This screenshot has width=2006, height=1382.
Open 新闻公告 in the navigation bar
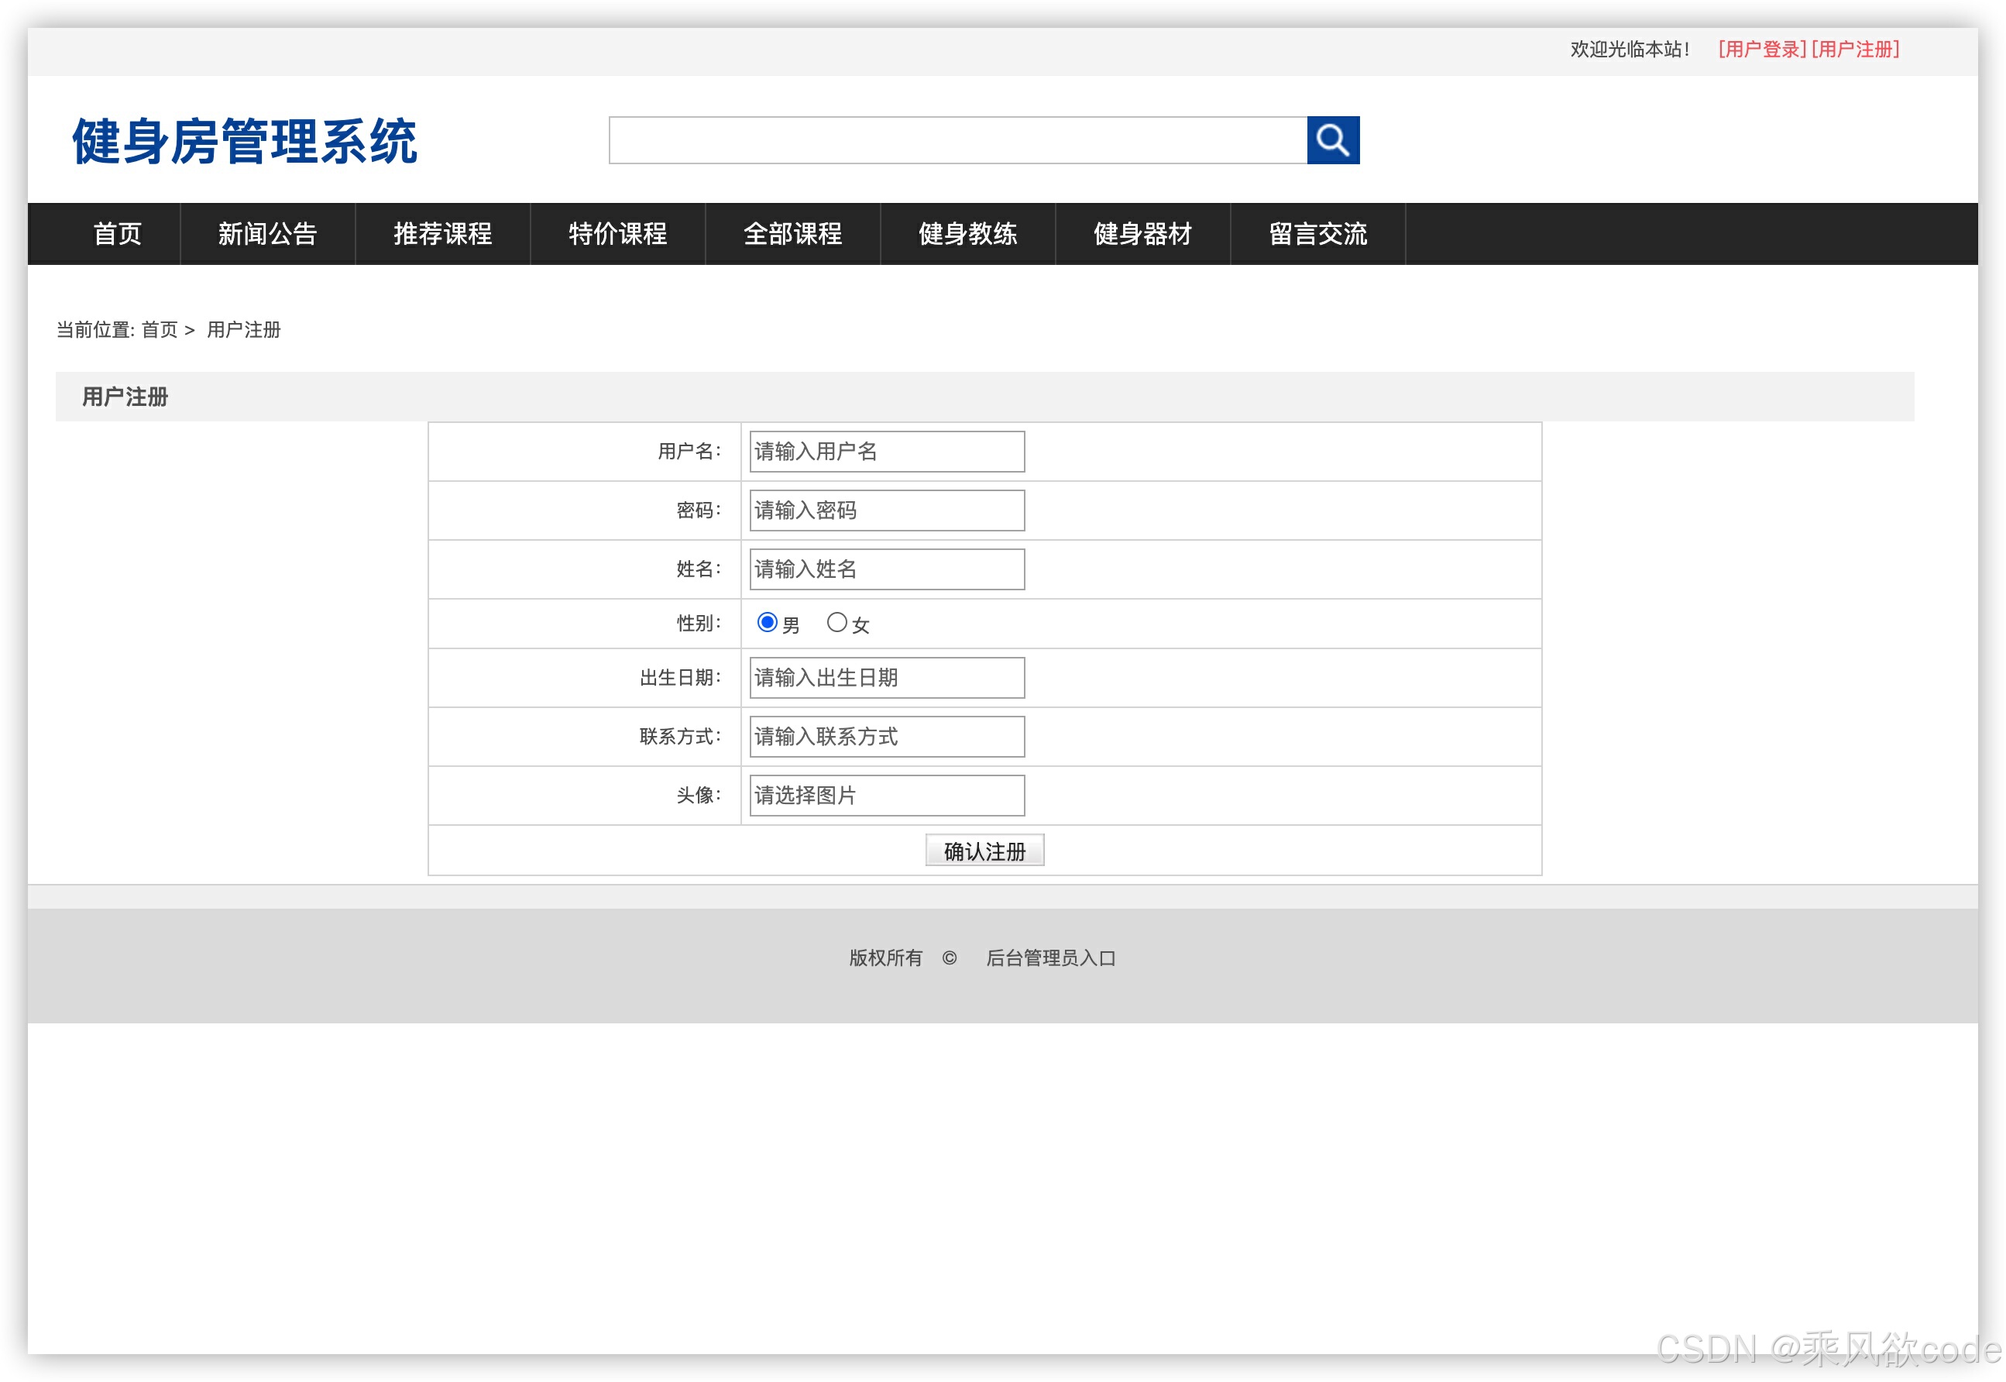tap(267, 234)
